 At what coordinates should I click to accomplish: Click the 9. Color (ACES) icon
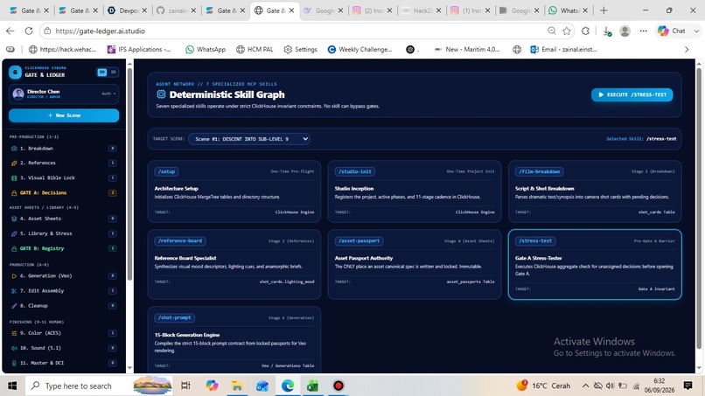click(14, 333)
